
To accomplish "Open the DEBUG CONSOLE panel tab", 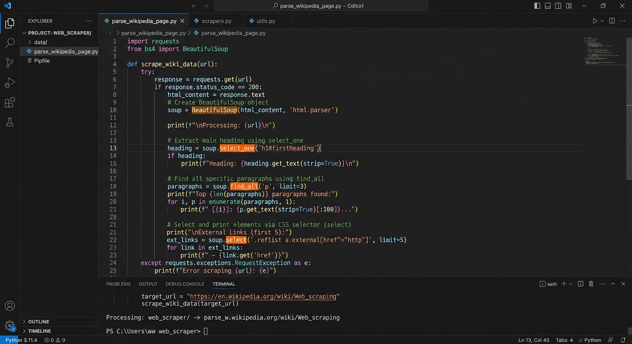I will [x=185, y=284].
